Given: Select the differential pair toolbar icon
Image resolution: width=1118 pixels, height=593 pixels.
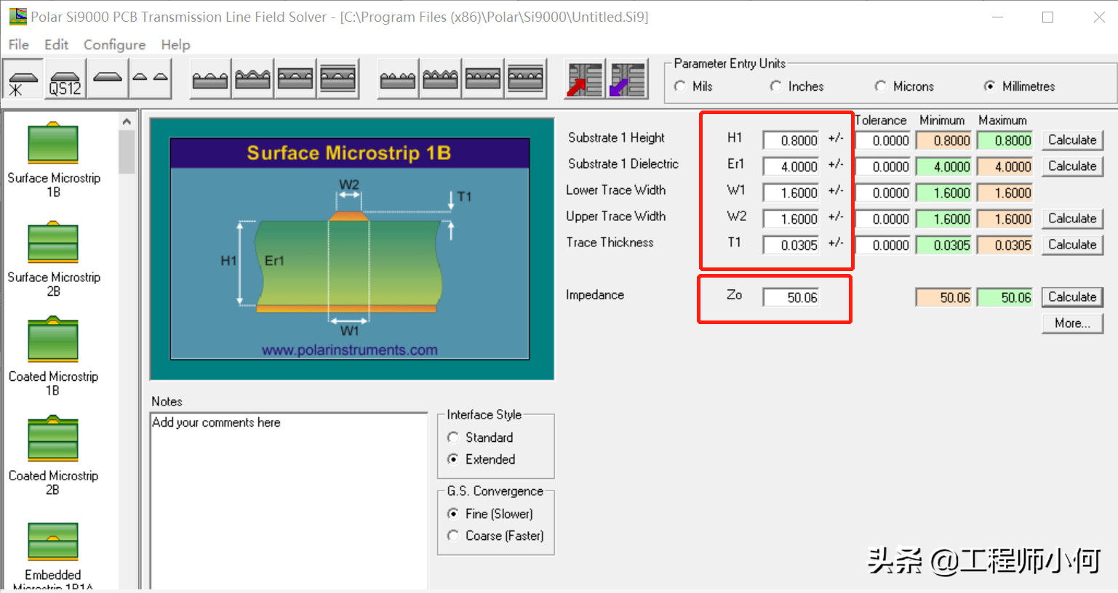Looking at the screenshot, I should pos(151,79).
